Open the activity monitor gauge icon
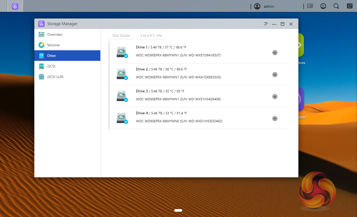 323,6
